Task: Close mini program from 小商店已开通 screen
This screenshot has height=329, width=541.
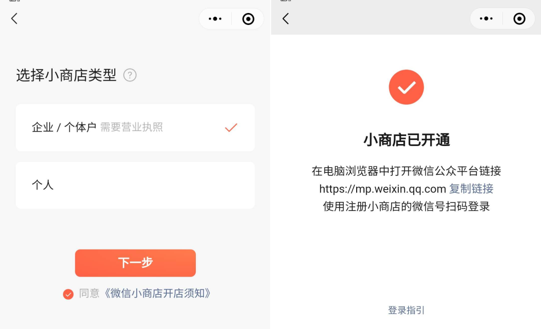Action: pyautogui.click(x=519, y=18)
